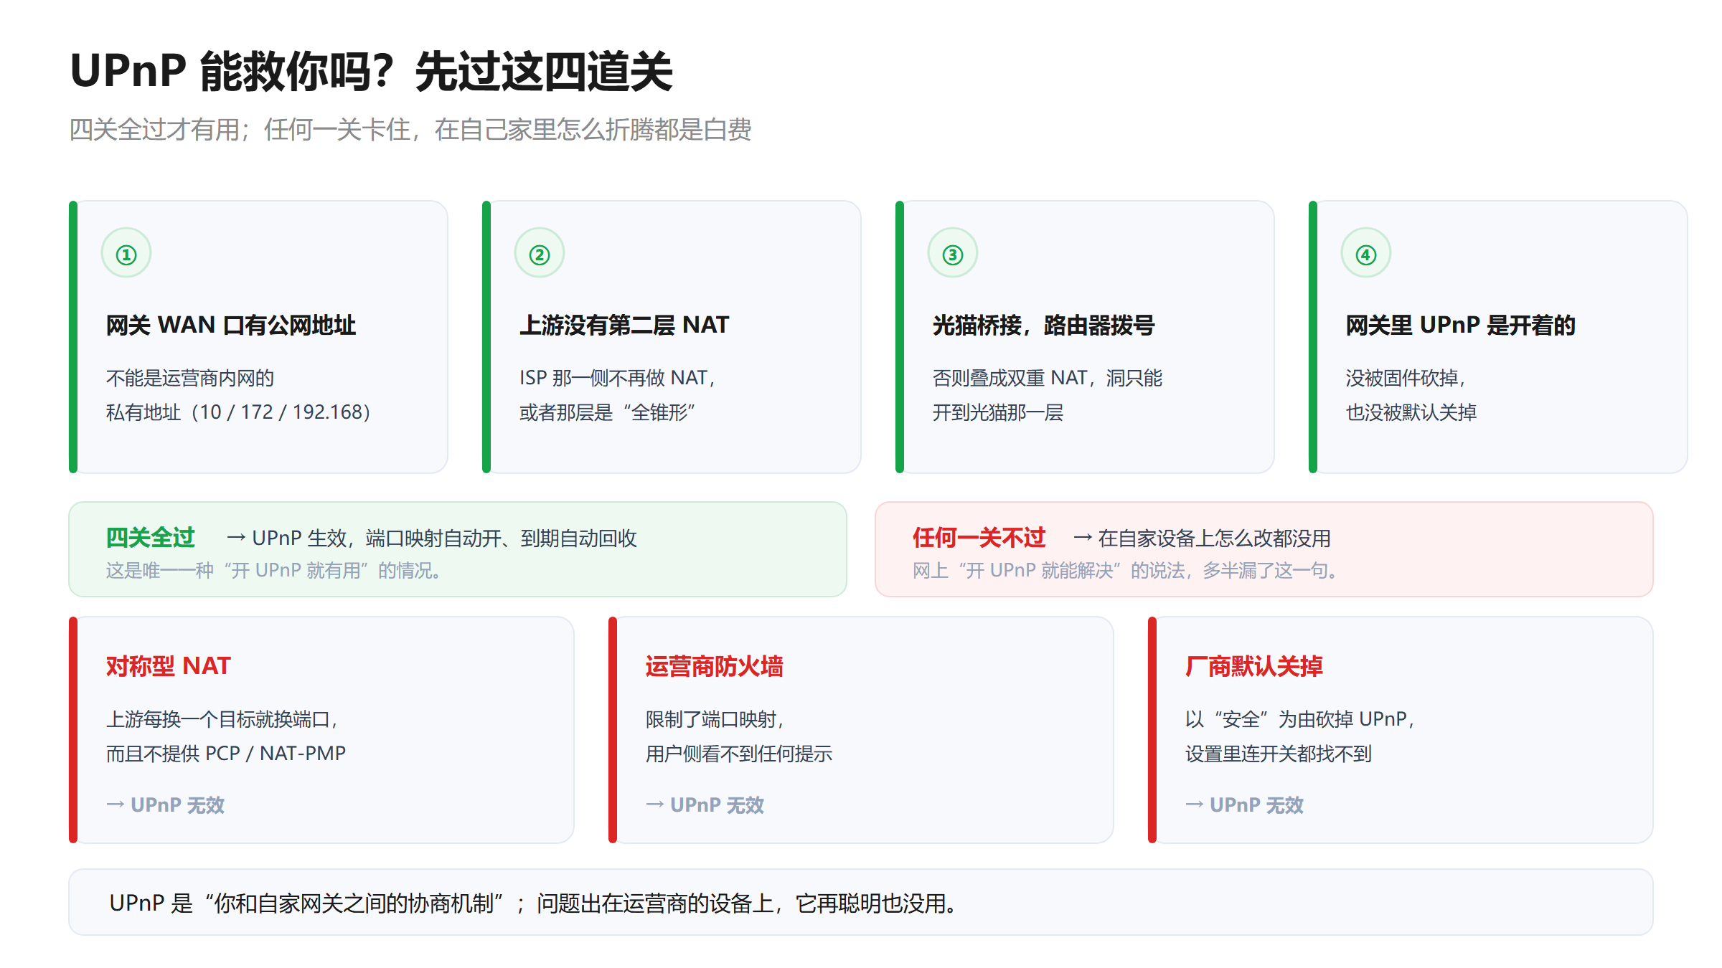Screen dimensions: 1722x968
Task: Select the heading 网关 WAN 口有公网地址
Action: pyautogui.click(x=231, y=326)
